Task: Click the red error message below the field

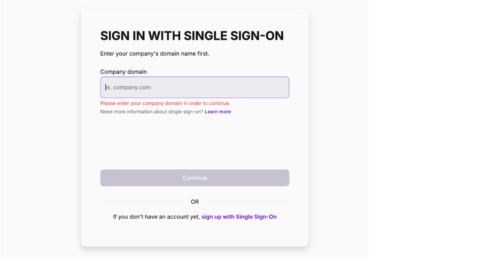Action: click(165, 103)
